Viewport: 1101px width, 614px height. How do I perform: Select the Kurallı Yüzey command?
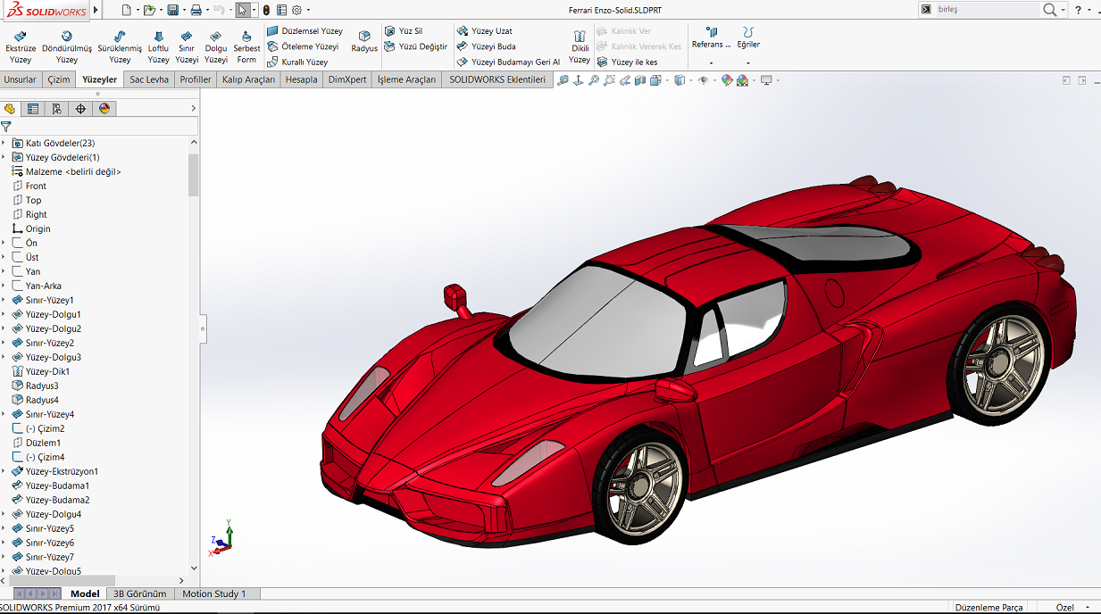point(297,62)
